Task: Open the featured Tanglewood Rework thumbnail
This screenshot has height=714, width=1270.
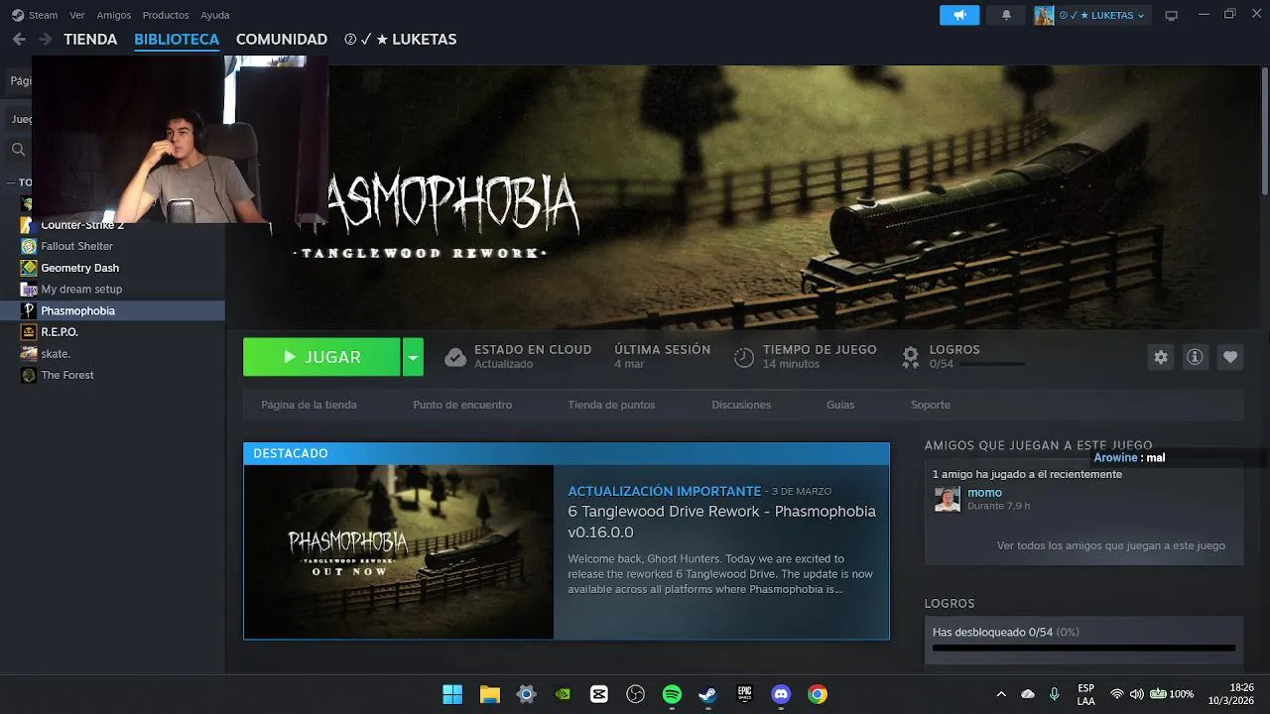Action: click(x=399, y=552)
